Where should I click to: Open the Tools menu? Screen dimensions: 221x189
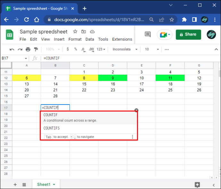pos(103,39)
